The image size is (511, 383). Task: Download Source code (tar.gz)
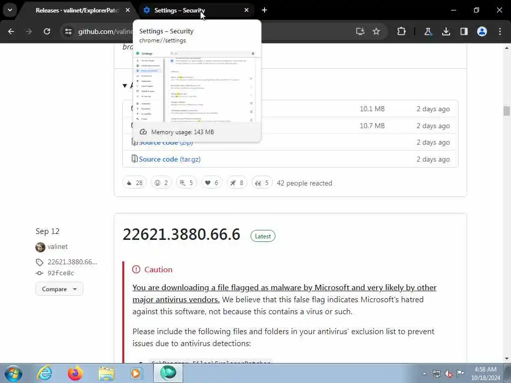170,159
